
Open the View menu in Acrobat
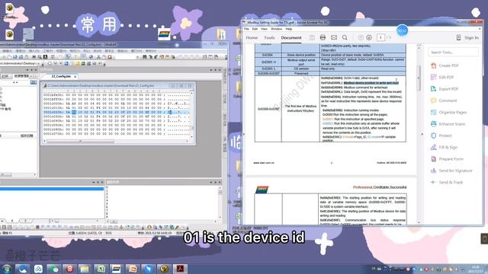(x=264, y=29)
